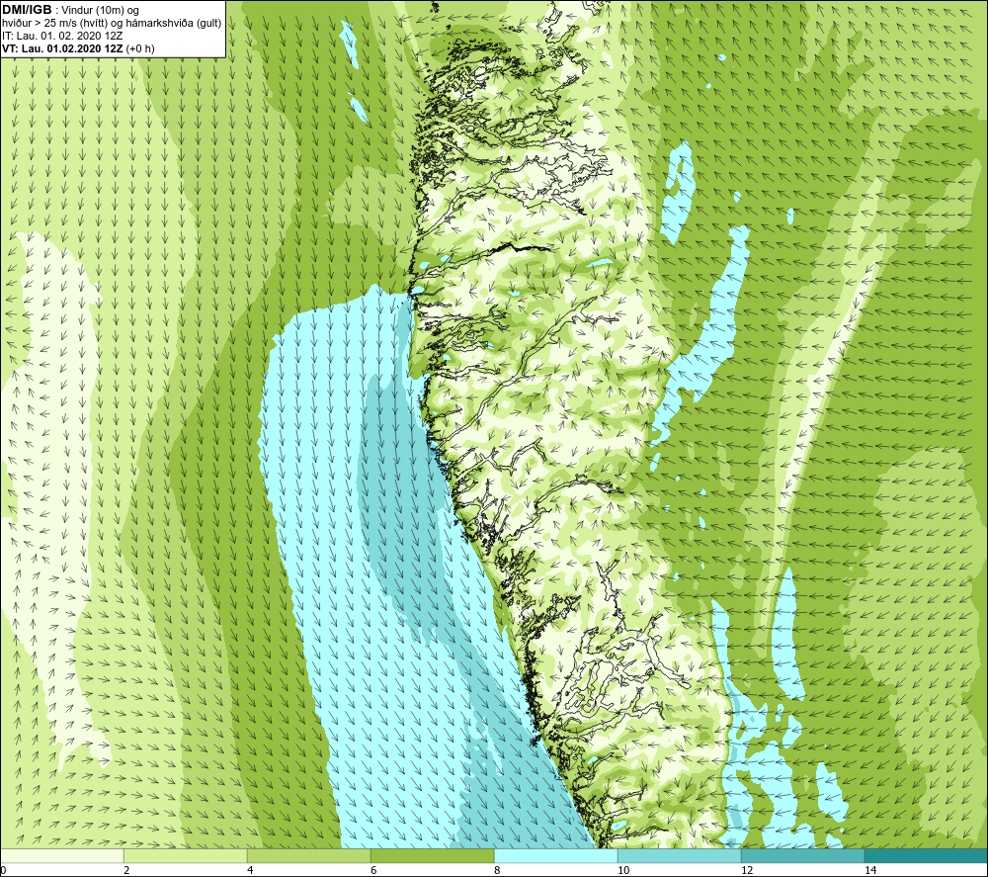Click the legend label "10"
Image resolution: width=988 pixels, height=877 pixels.
[x=623, y=870]
